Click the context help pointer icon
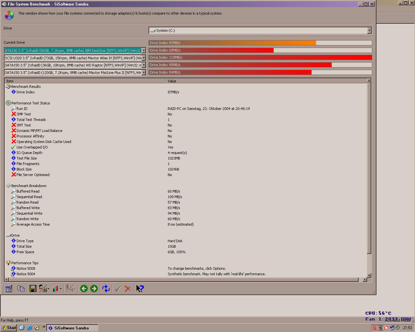 (x=140, y=289)
